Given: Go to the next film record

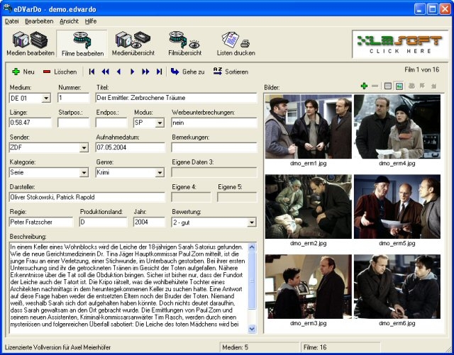Looking at the screenshot, I should [x=132, y=72].
